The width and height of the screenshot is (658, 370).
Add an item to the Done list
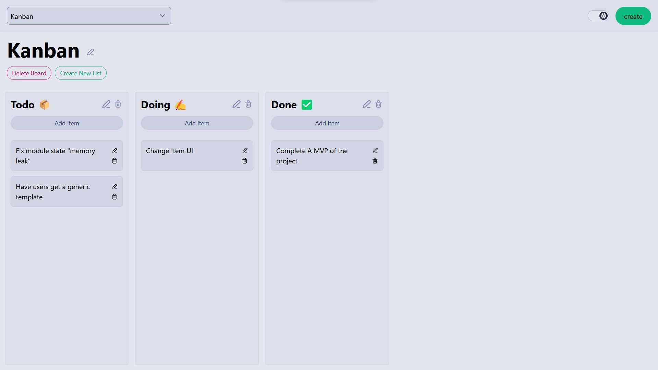[x=327, y=123]
